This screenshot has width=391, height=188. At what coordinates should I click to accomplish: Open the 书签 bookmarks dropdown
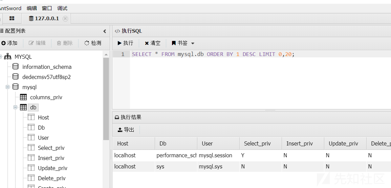point(183,43)
